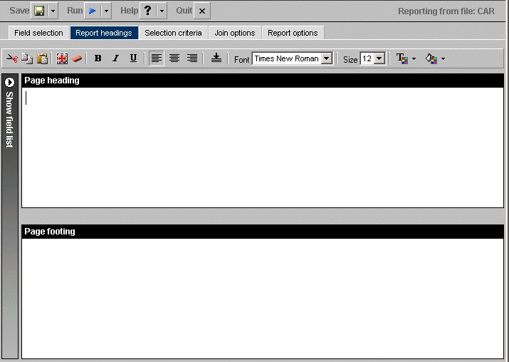Click the Quit X button

click(202, 11)
